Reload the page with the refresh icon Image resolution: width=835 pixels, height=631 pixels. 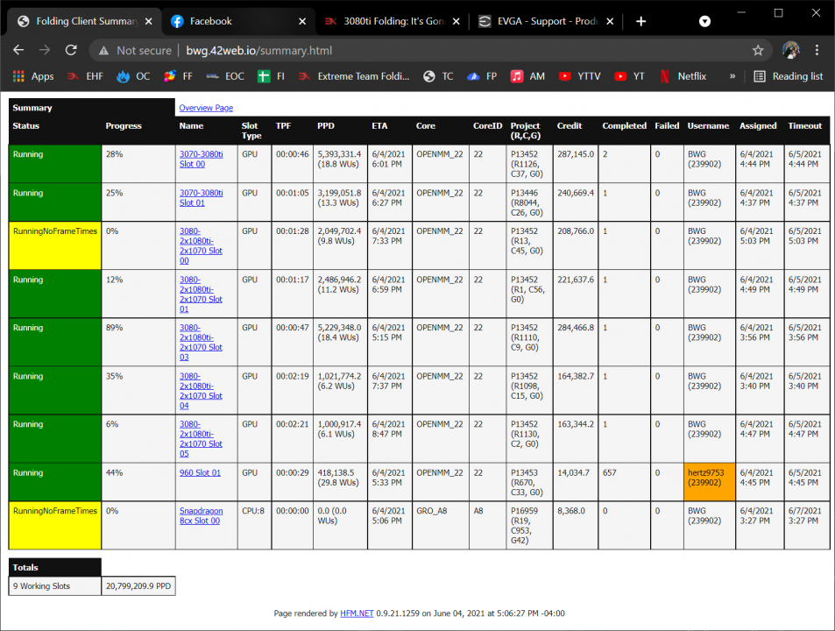70,51
